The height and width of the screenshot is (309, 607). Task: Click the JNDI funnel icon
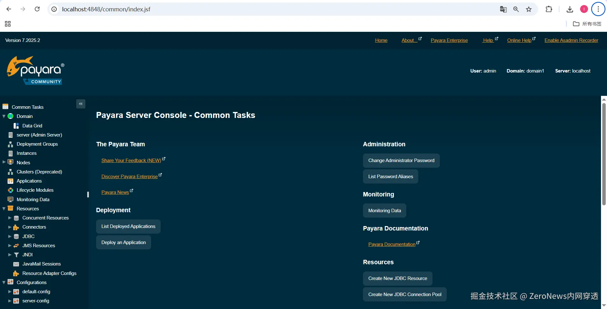tap(16, 255)
